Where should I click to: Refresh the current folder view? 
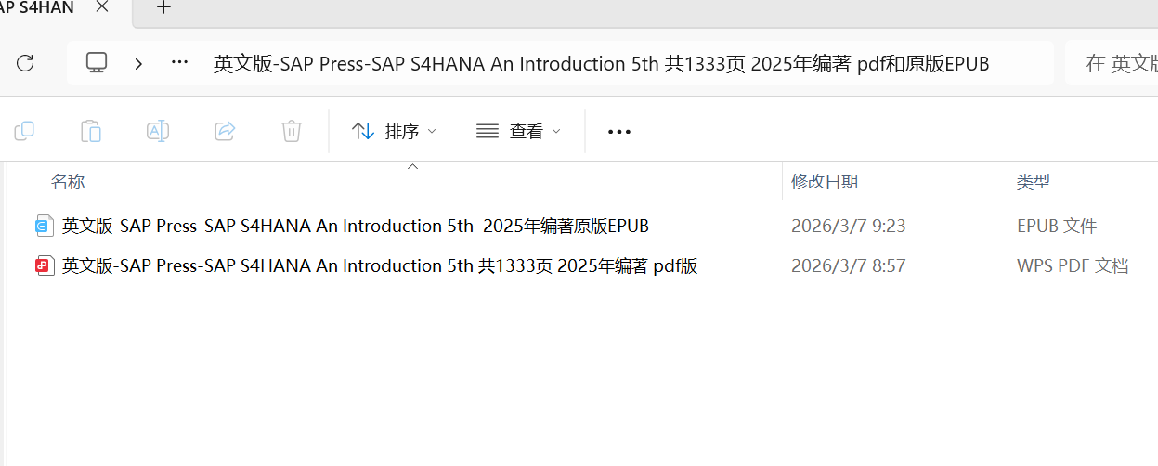(x=25, y=63)
